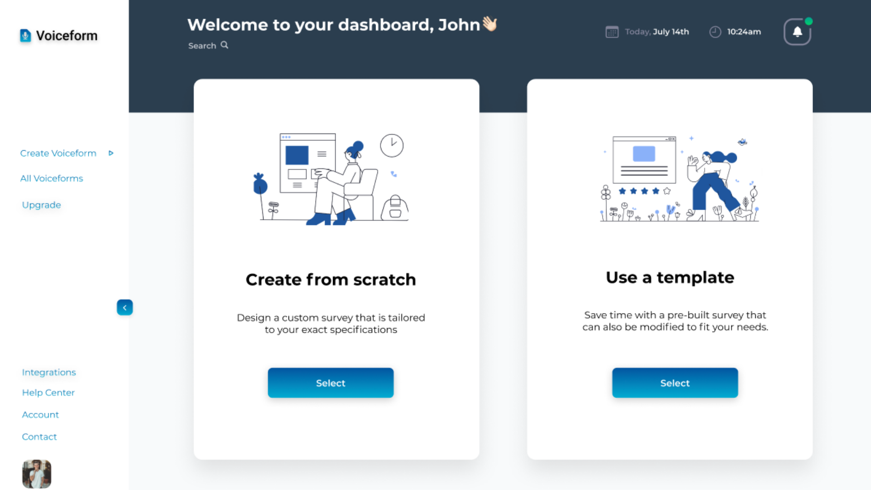The height and width of the screenshot is (490, 871).
Task: Click Select button for Create from scratch
Action: 331,383
